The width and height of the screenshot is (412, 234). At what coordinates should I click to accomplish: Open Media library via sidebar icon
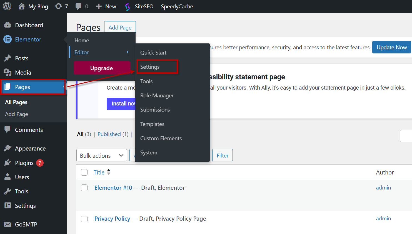(x=8, y=72)
